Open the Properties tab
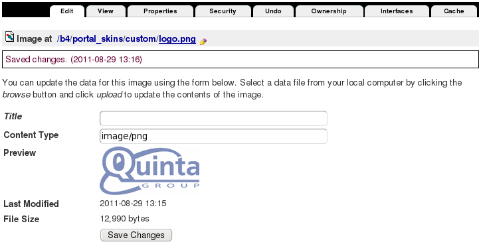 [160, 11]
